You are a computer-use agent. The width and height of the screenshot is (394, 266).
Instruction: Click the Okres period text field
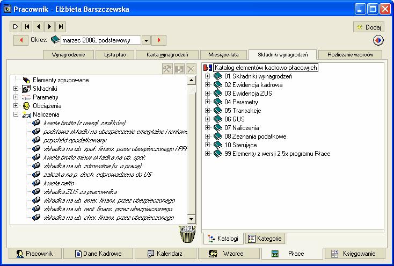pyautogui.click(x=101, y=40)
